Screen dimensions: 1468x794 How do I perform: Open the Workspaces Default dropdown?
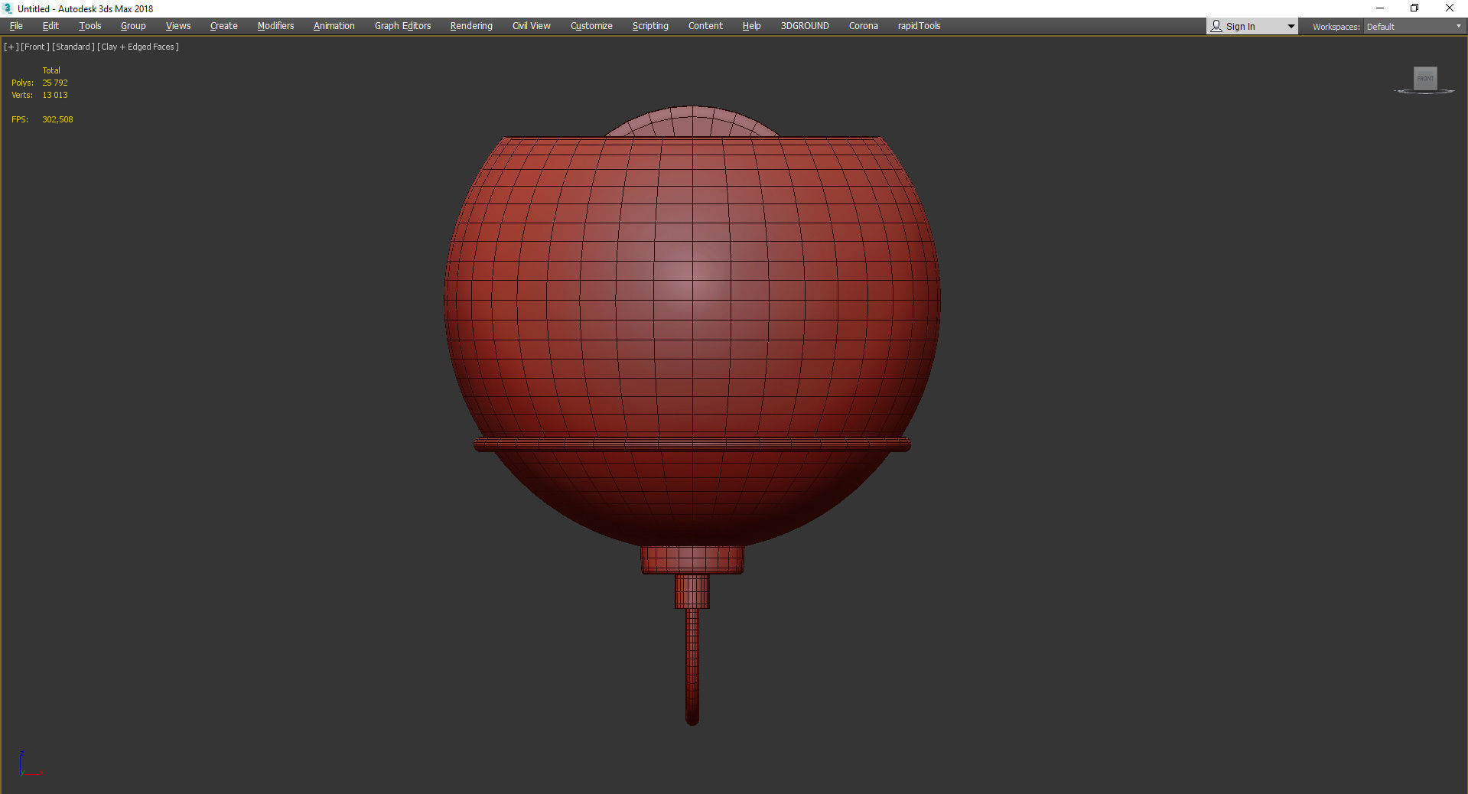(1414, 27)
